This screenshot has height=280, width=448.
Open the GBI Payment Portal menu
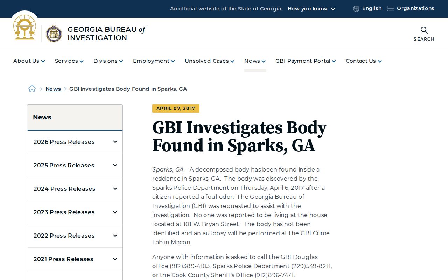tap(306, 61)
